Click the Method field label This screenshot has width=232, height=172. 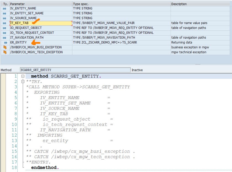pyautogui.click(x=6, y=70)
